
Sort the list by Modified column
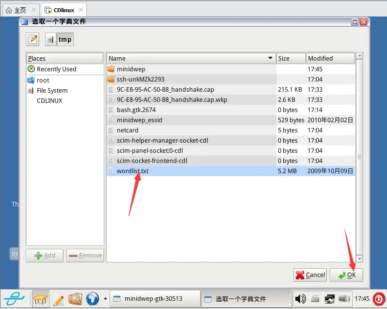pos(330,58)
